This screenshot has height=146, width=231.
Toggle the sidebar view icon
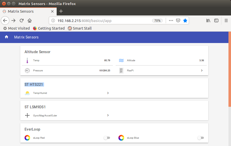point(216,20)
